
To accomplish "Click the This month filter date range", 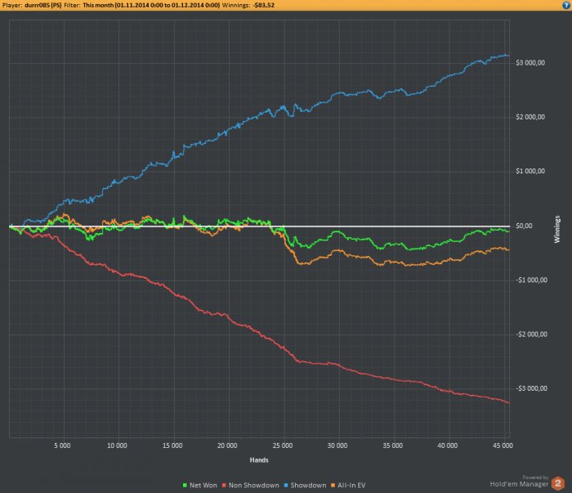I will [x=151, y=5].
